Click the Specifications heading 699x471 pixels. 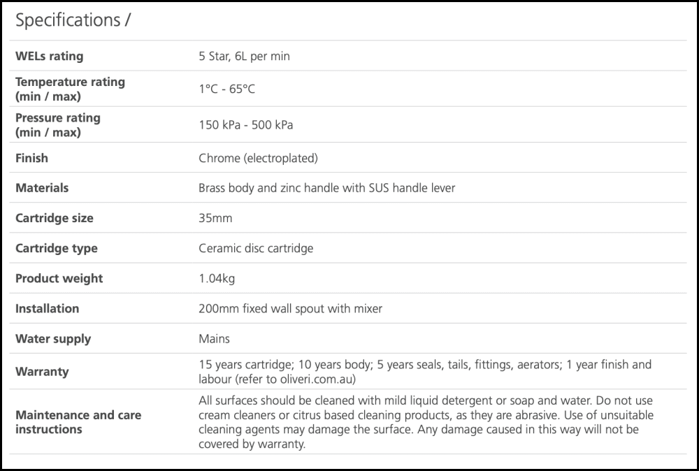point(73,21)
